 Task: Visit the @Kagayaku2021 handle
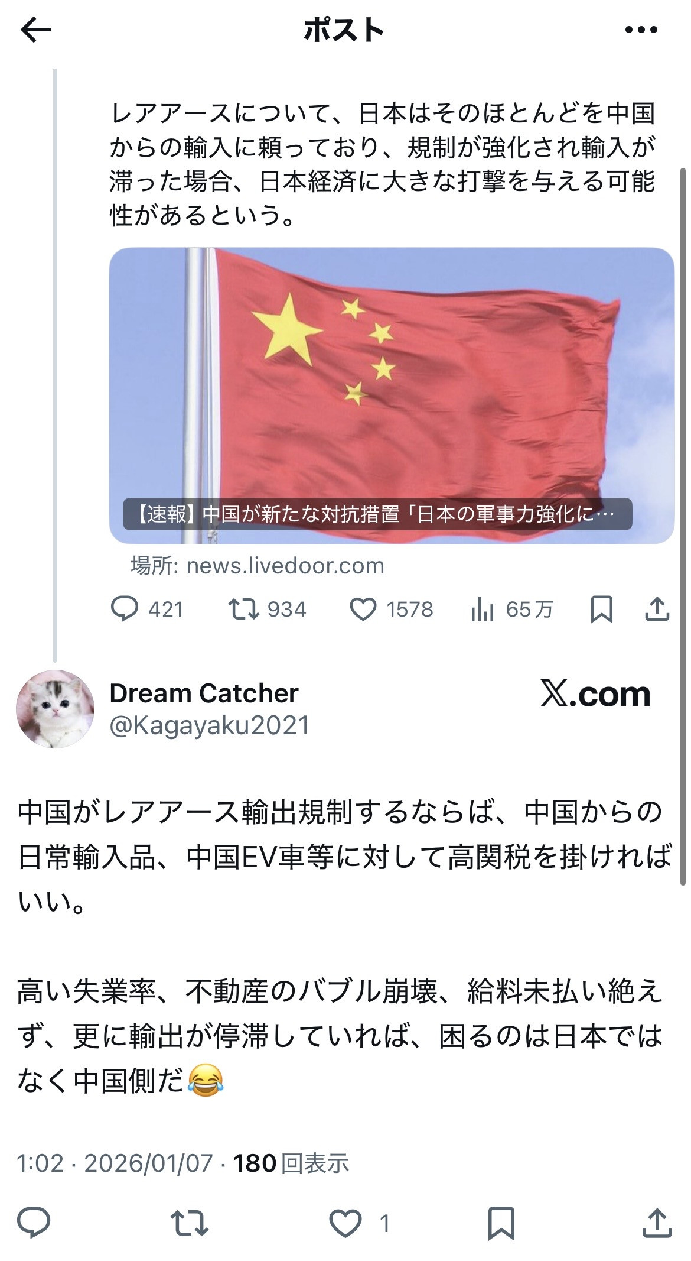(210, 725)
